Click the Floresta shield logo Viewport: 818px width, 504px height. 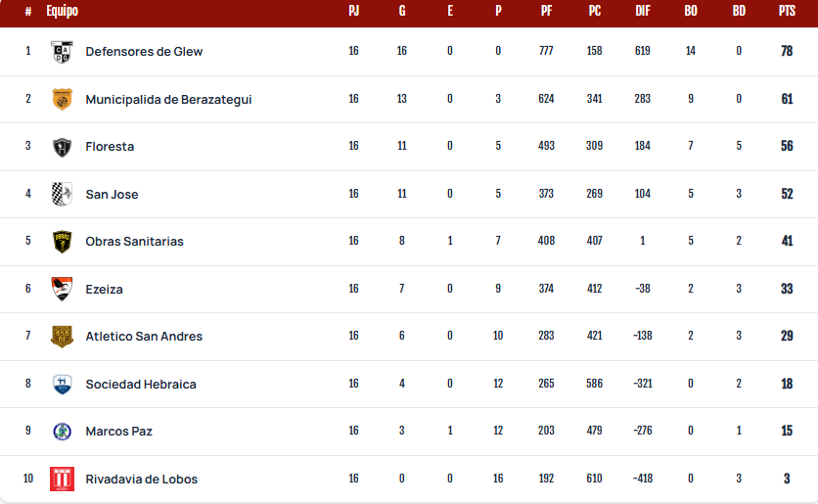(x=62, y=147)
